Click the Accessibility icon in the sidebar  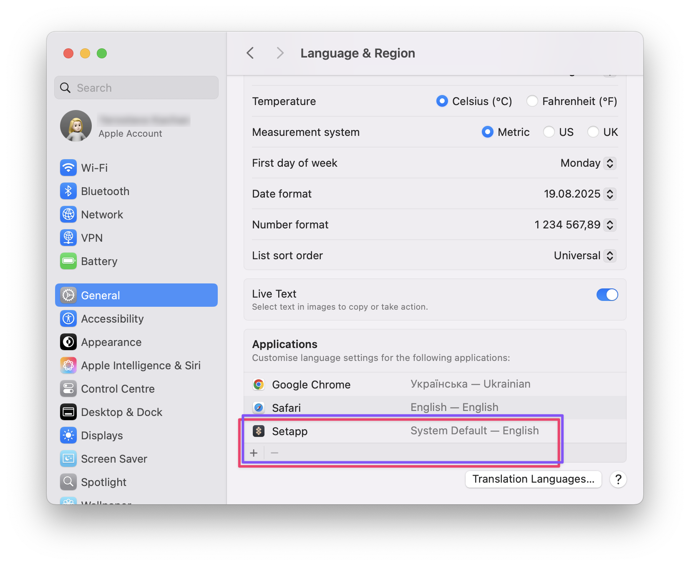(68, 319)
